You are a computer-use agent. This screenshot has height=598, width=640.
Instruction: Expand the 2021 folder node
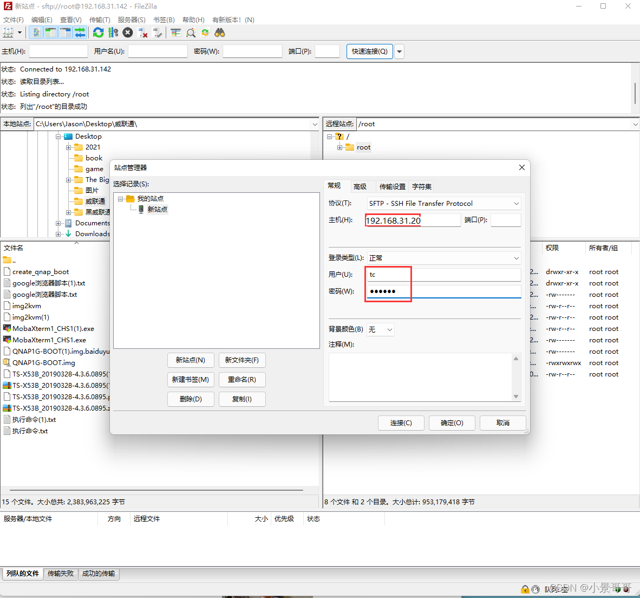[69, 147]
